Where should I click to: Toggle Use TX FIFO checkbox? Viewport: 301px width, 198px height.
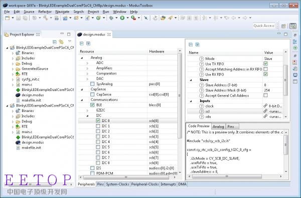pyautogui.click(x=265, y=63)
